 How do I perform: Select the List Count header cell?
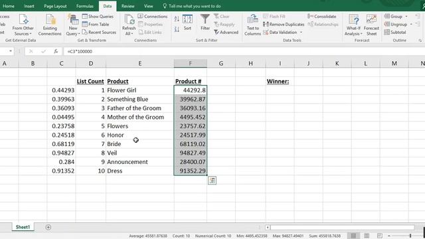coord(90,81)
